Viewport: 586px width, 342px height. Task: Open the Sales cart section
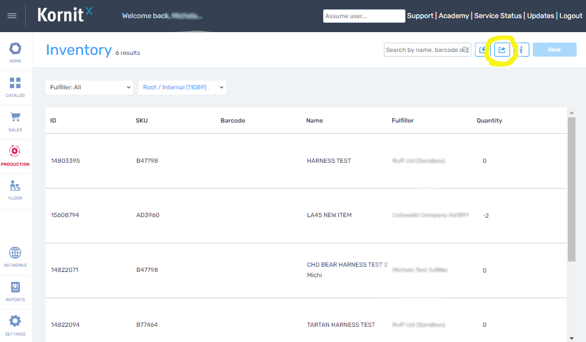[15, 122]
